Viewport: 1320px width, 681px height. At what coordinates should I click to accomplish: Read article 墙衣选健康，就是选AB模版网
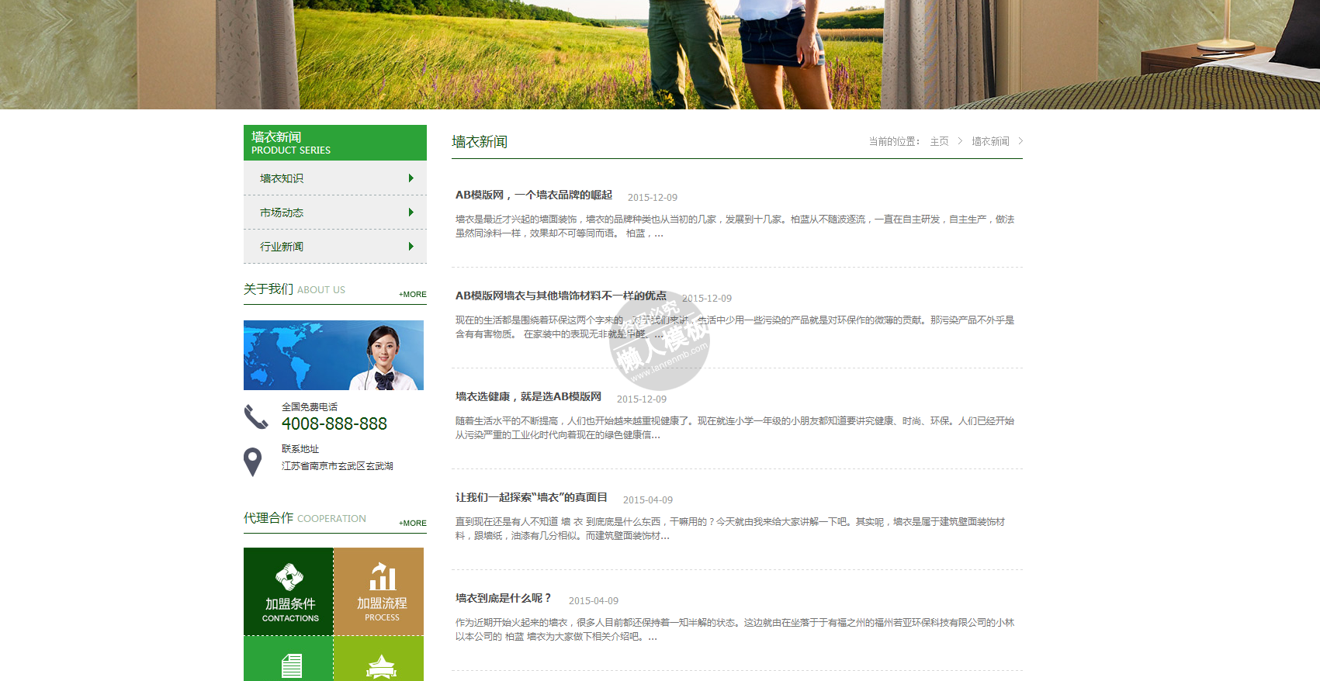point(528,397)
